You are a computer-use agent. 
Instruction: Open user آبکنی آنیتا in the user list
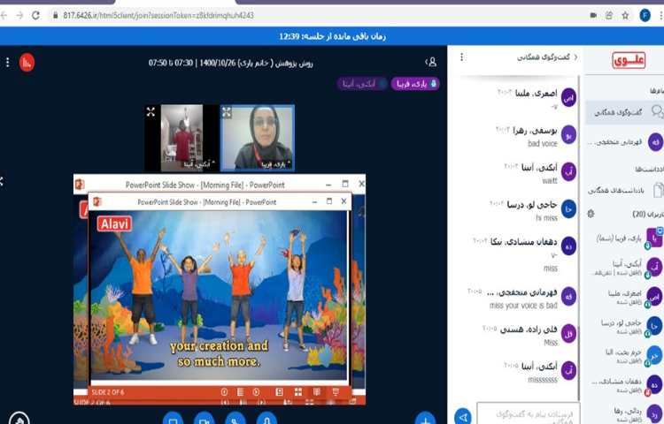point(625,268)
